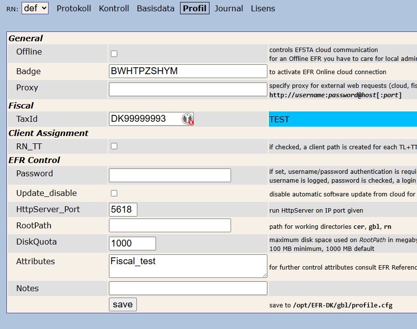Click 'run HttpServer on IP port given' text
The image size is (417, 329).
pyautogui.click(x=316, y=211)
